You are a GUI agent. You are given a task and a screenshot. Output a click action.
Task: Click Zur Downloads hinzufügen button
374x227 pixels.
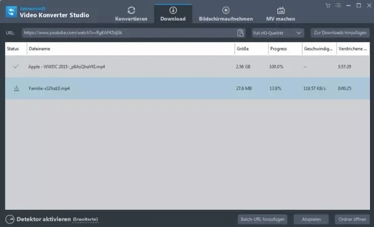[x=340, y=33]
